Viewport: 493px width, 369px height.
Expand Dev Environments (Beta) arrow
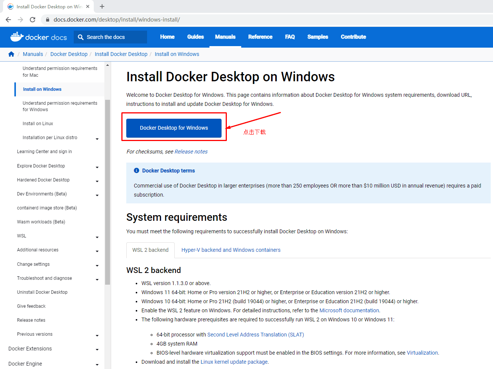pos(97,195)
